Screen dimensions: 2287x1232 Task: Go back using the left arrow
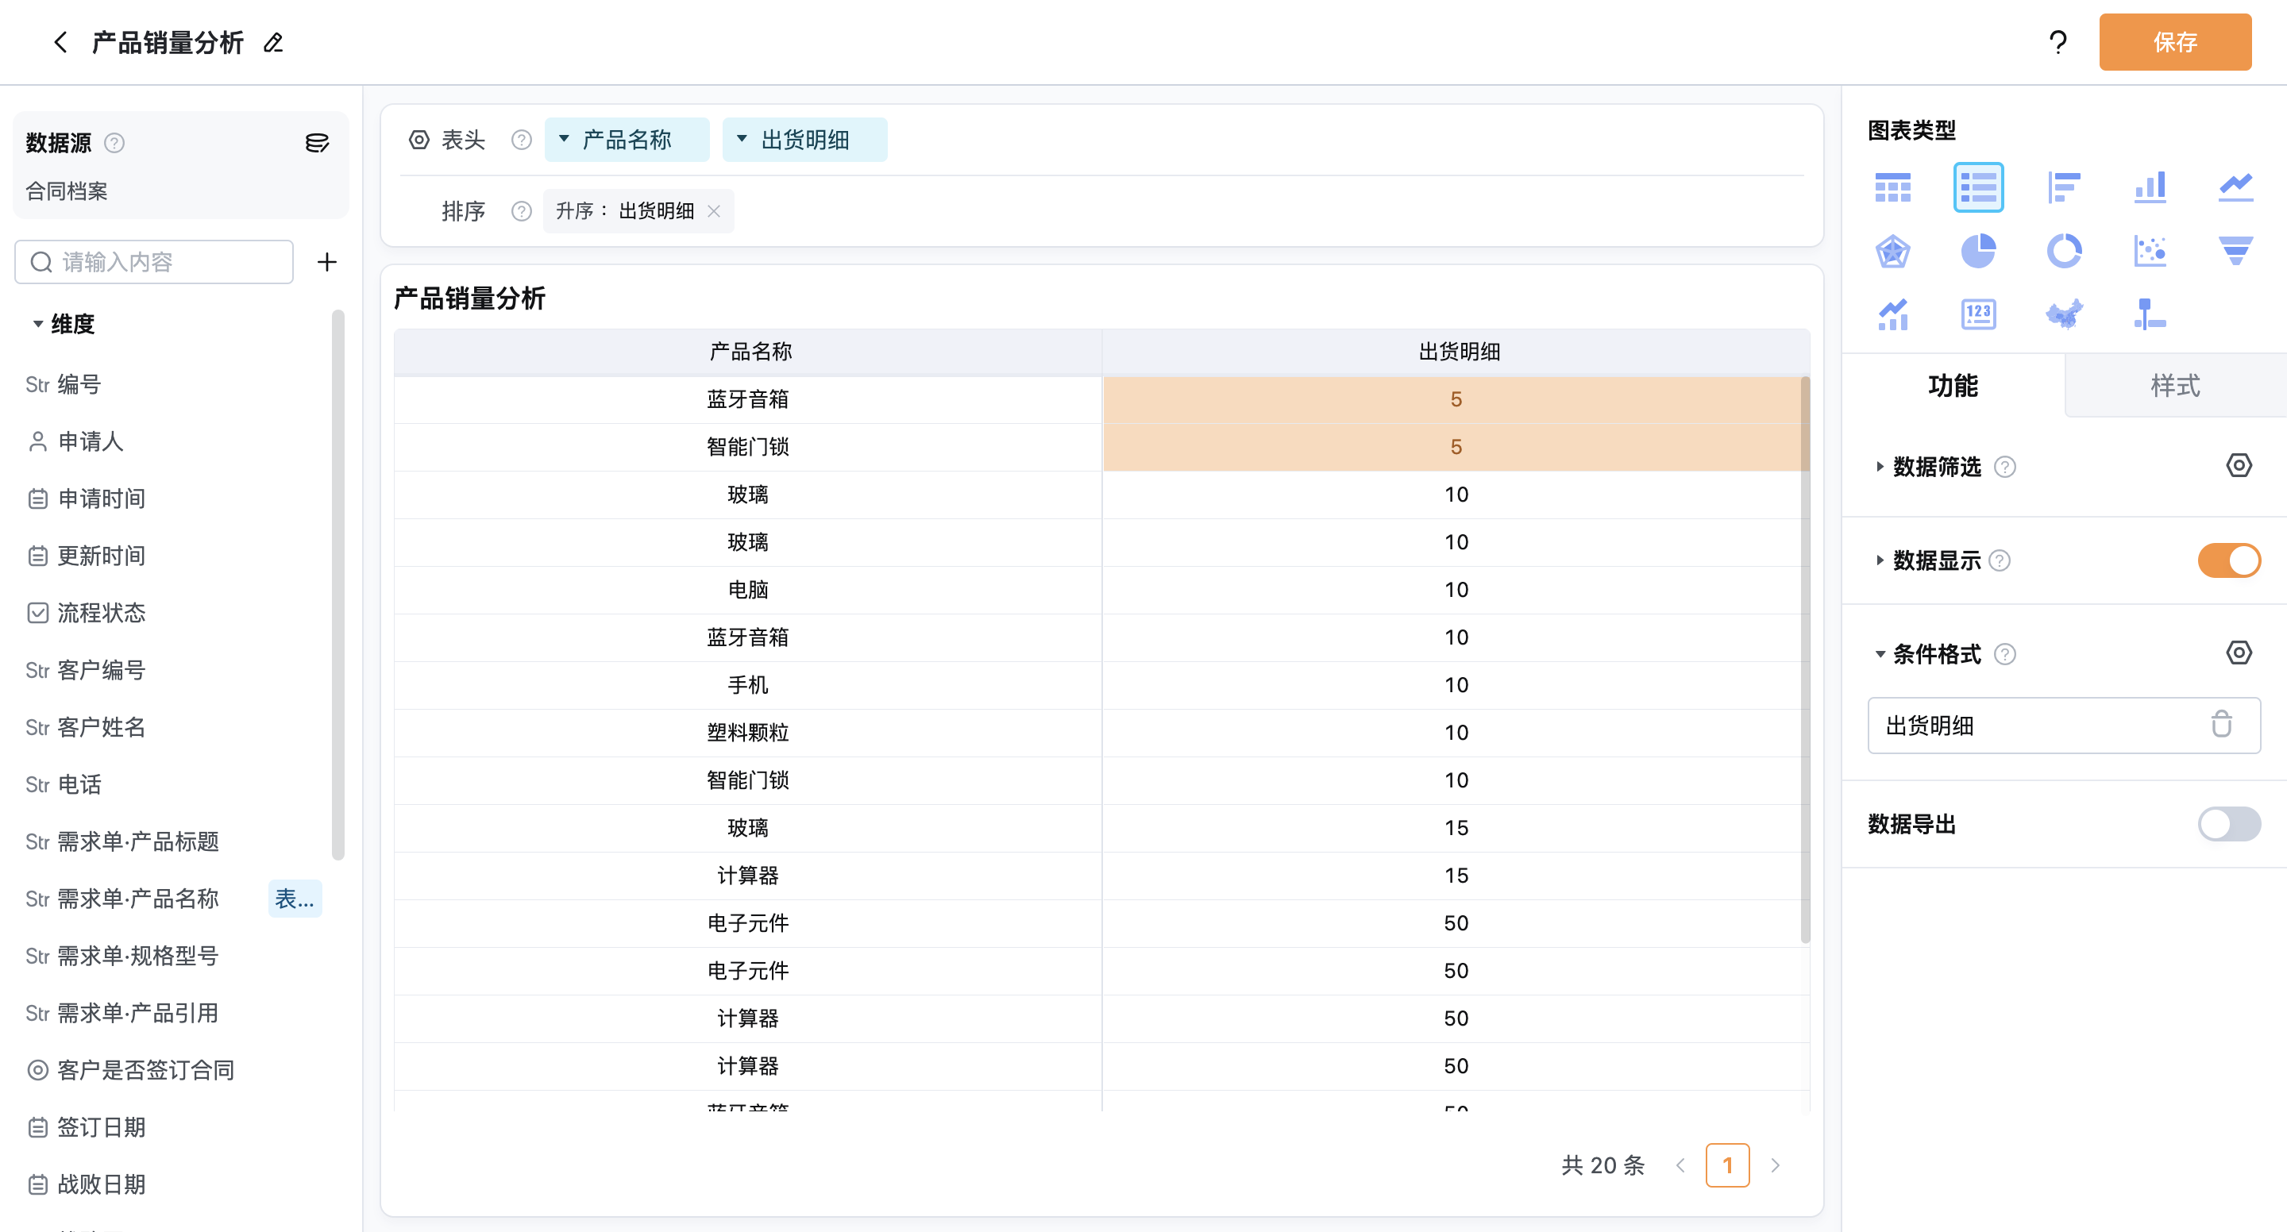pyautogui.click(x=60, y=42)
